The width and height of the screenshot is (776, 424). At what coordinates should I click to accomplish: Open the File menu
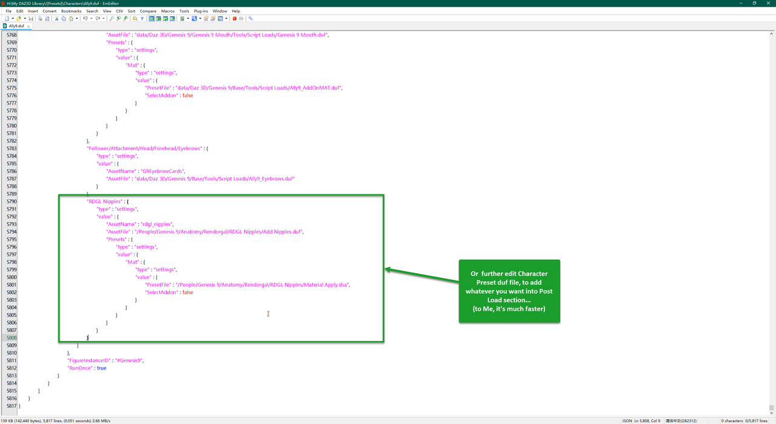[8, 11]
